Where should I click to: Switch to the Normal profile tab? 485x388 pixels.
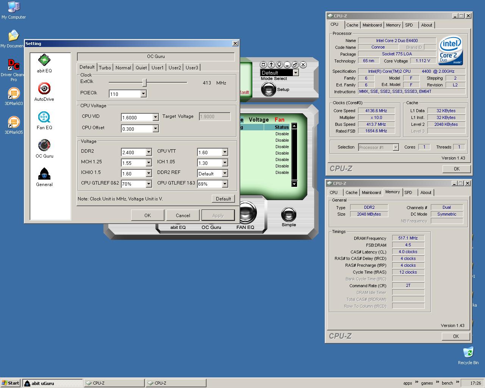[x=123, y=68]
